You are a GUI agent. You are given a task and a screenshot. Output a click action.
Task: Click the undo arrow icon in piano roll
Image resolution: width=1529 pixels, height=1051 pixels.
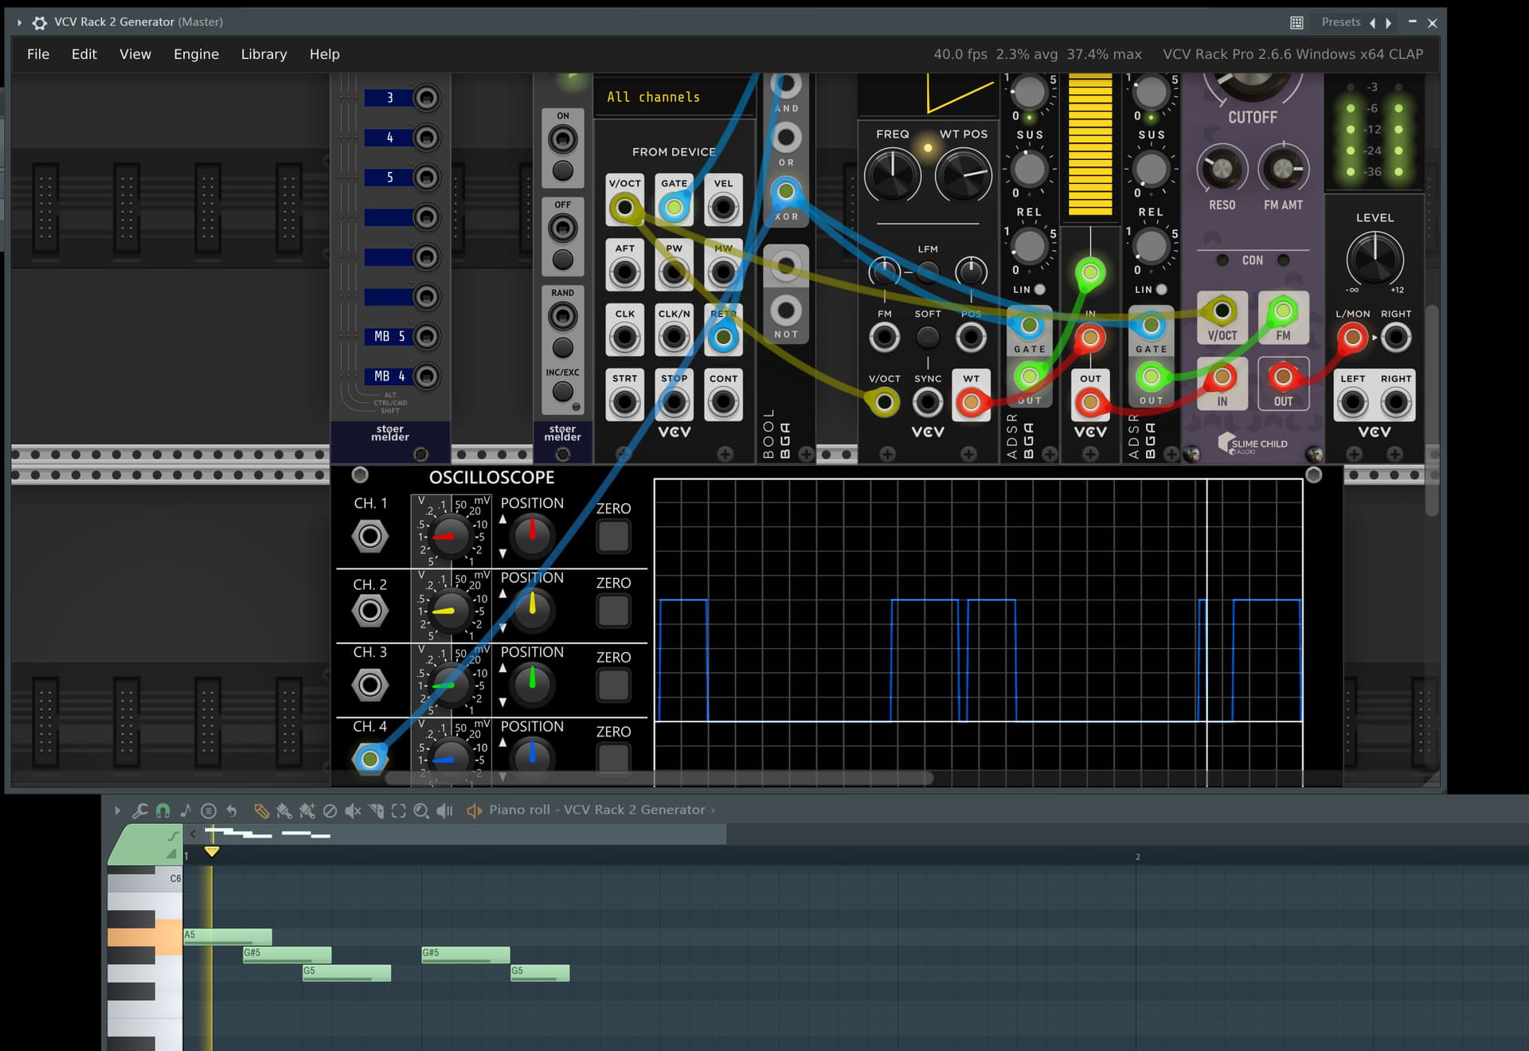(x=232, y=811)
